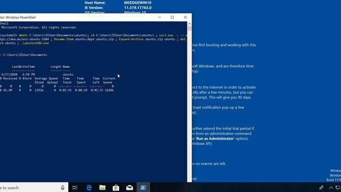Click 'Run as Administrator' text on the wallpaper
Image resolution: width=341 pixels, height=192 pixels.
215,139
